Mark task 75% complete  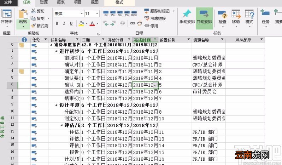(127, 13)
